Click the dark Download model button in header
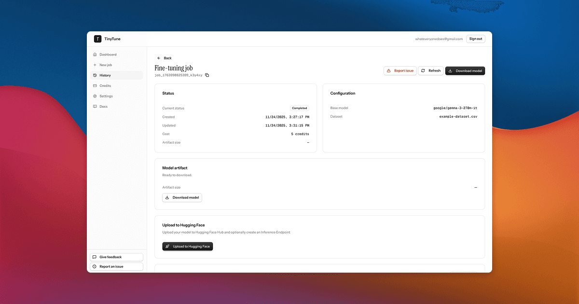 [465, 71]
